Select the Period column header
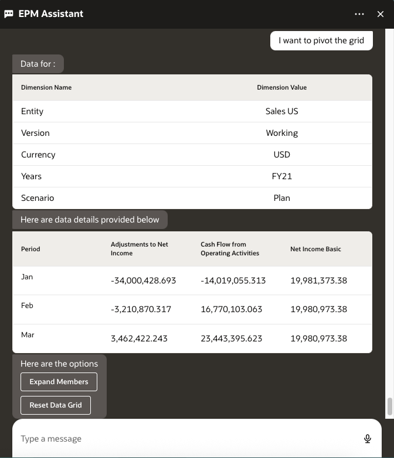Image resolution: width=394 pixels, height=458 pixels. coord(30,249)
